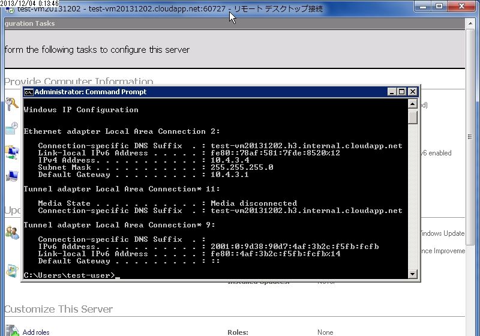Click the two users icon
The image size is (480, 336).
[x=12, y=233]
